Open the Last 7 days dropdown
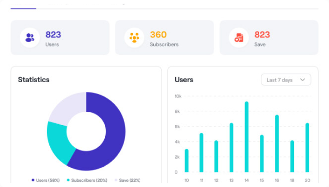 [x=286, y=80]
